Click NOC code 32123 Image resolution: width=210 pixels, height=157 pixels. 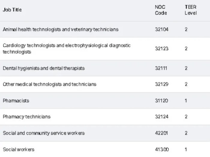tap(162, 49)
